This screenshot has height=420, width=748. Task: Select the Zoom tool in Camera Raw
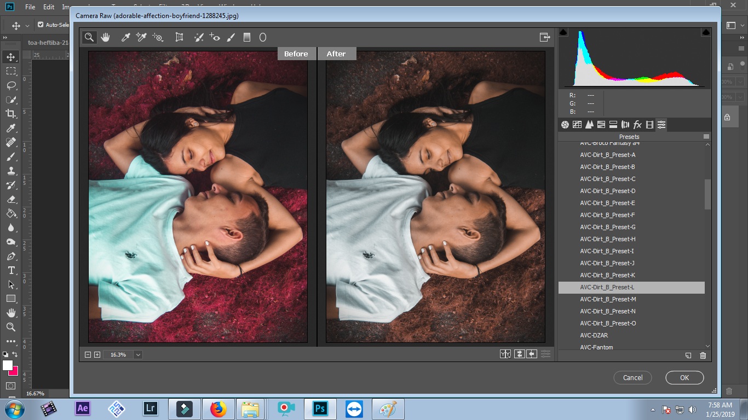(89, 37)
